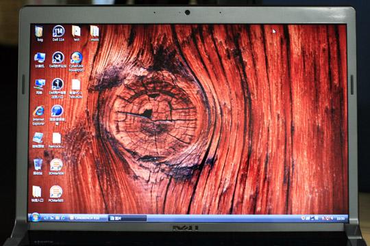
Task: Open the 'music' folder icon
Action: point(95,33)
